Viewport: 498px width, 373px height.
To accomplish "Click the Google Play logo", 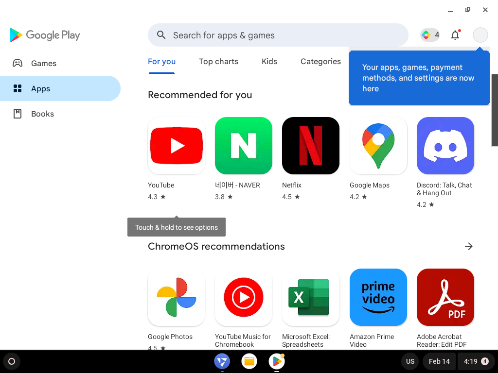I will click(45, 35).
